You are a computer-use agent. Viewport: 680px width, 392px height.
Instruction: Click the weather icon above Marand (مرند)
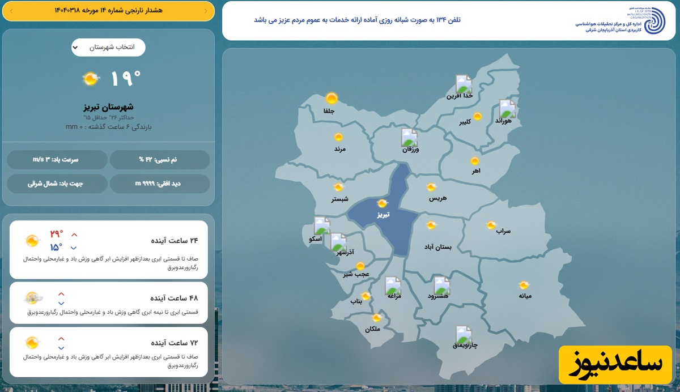tap(338, 137)
